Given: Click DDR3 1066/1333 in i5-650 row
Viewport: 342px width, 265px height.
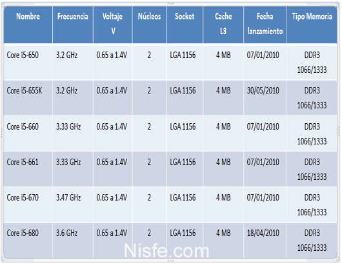Looking at the screenshot, I should [312, 63].
